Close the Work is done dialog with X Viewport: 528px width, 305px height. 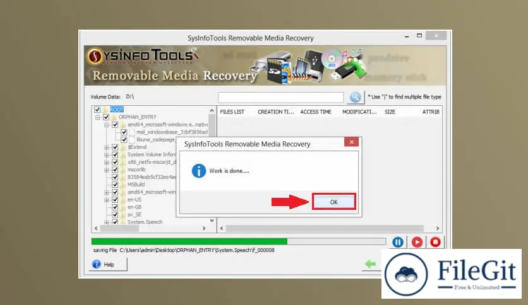pyautogui.click(x=351, y=142)
